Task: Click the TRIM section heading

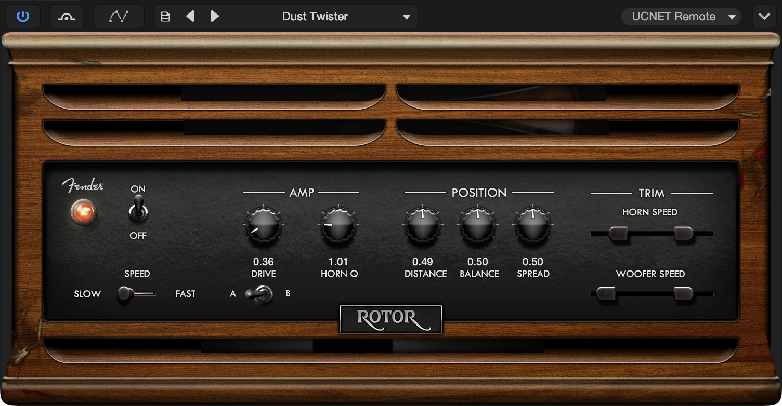Action: click(x=651, y=193)
